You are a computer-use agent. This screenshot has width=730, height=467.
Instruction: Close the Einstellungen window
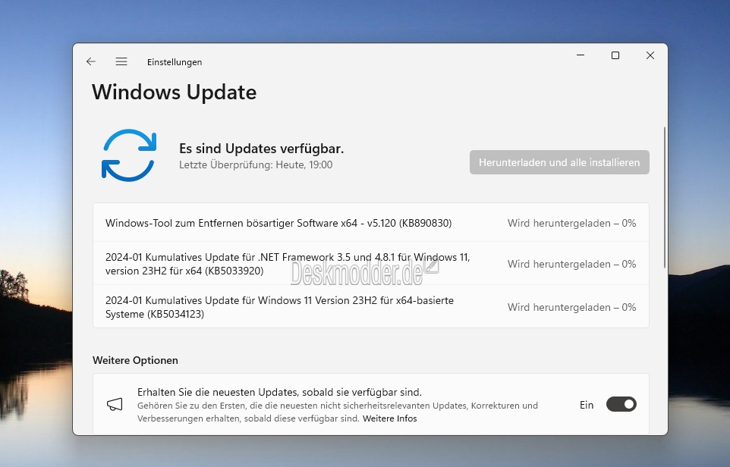(650, 55)
